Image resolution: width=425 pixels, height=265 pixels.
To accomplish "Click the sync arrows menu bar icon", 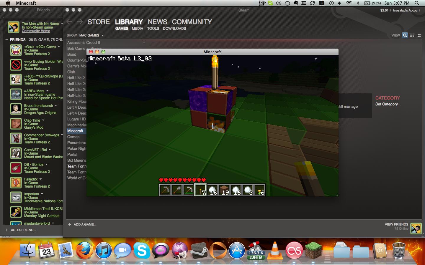I will (312, 3).
